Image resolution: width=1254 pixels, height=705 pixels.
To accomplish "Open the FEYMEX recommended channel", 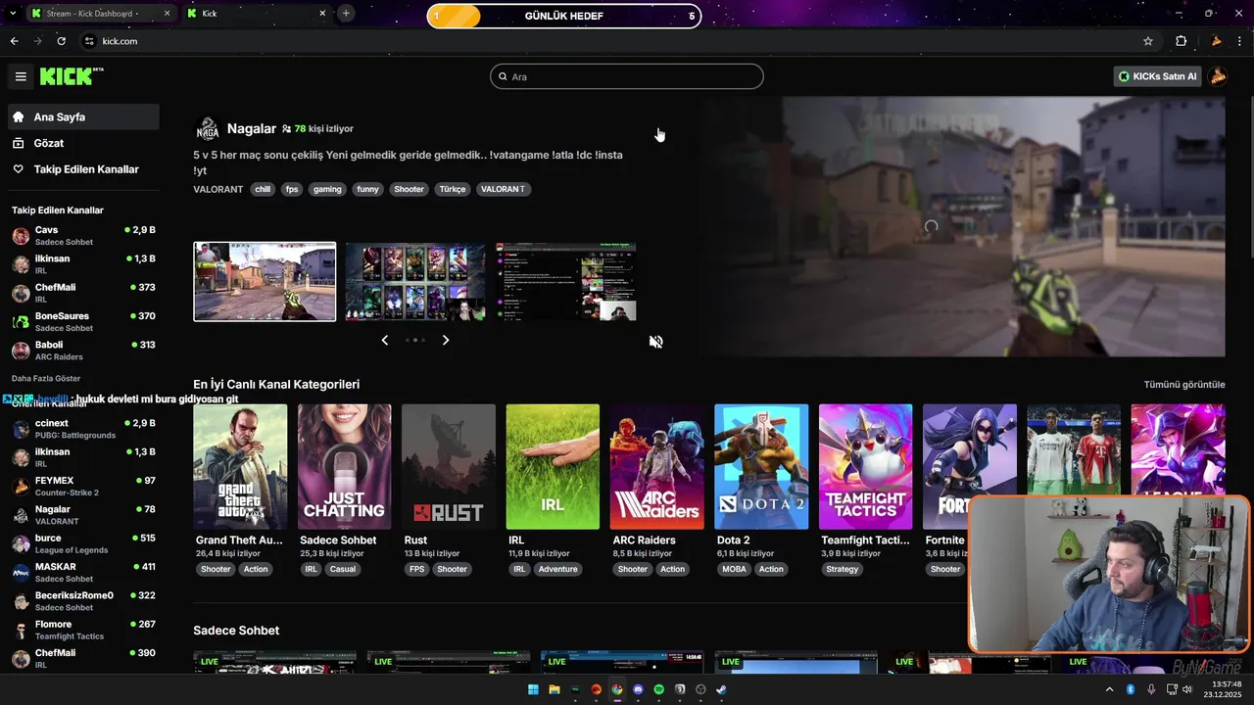I will point(83,487).
